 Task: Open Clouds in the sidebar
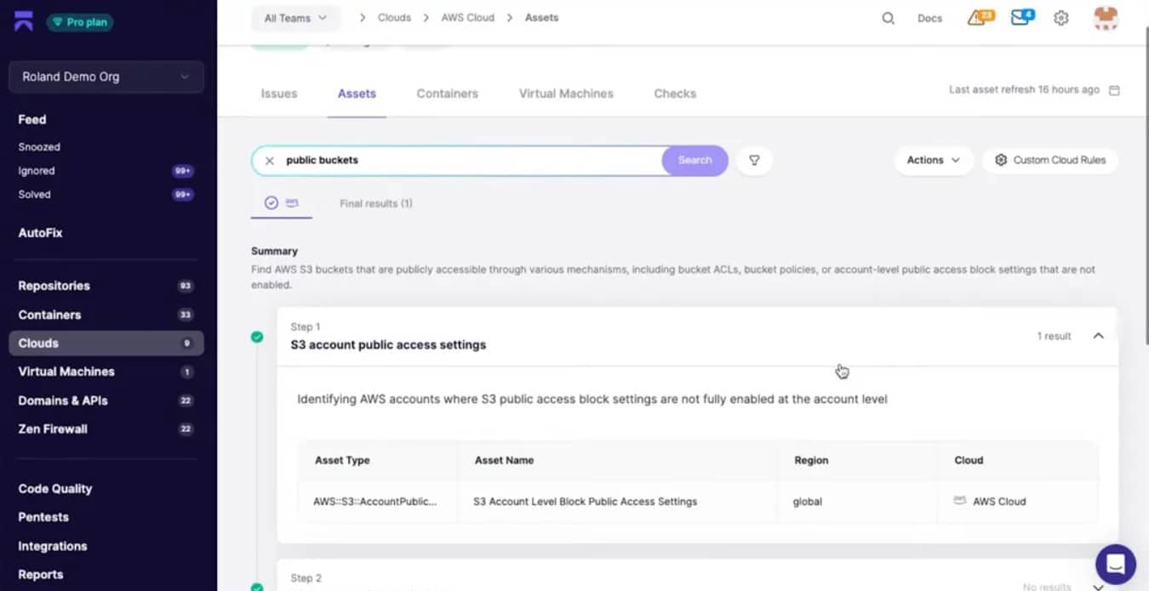click(106, 344)
